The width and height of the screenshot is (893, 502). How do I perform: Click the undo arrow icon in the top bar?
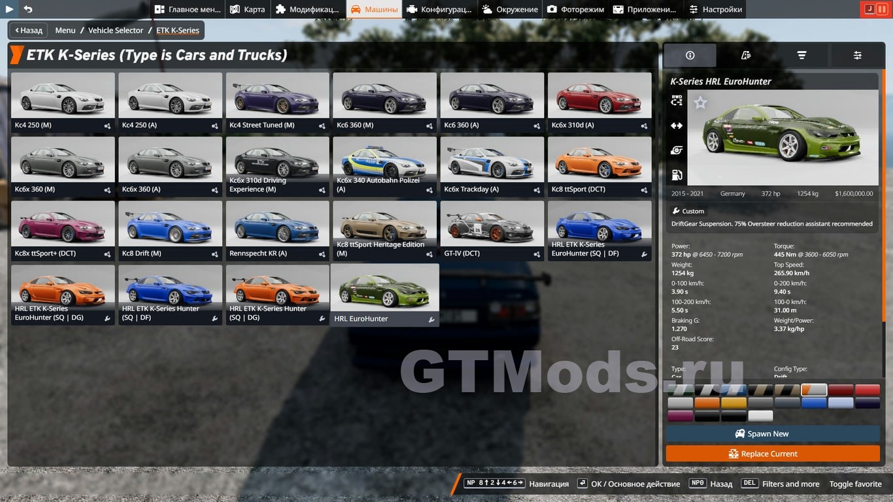tap(28, 9)
